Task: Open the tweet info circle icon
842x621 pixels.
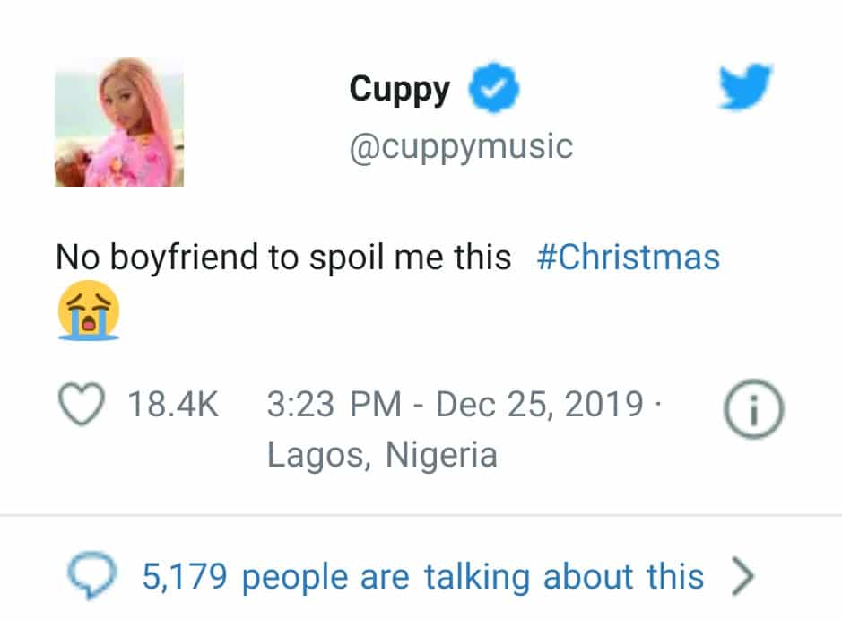Action: 753,408
